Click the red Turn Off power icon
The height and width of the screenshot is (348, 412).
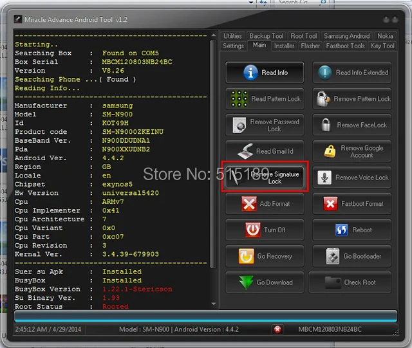[253, 230]
